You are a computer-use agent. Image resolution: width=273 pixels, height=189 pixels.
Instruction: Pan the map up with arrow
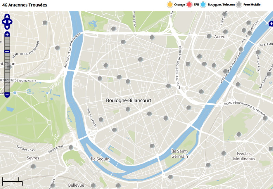click(x=7, y=17)
